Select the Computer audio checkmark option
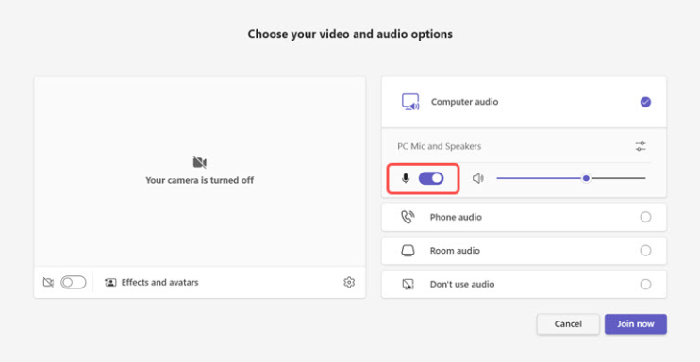The height and width of the screenshot is (362, 700). click(645, 102)
